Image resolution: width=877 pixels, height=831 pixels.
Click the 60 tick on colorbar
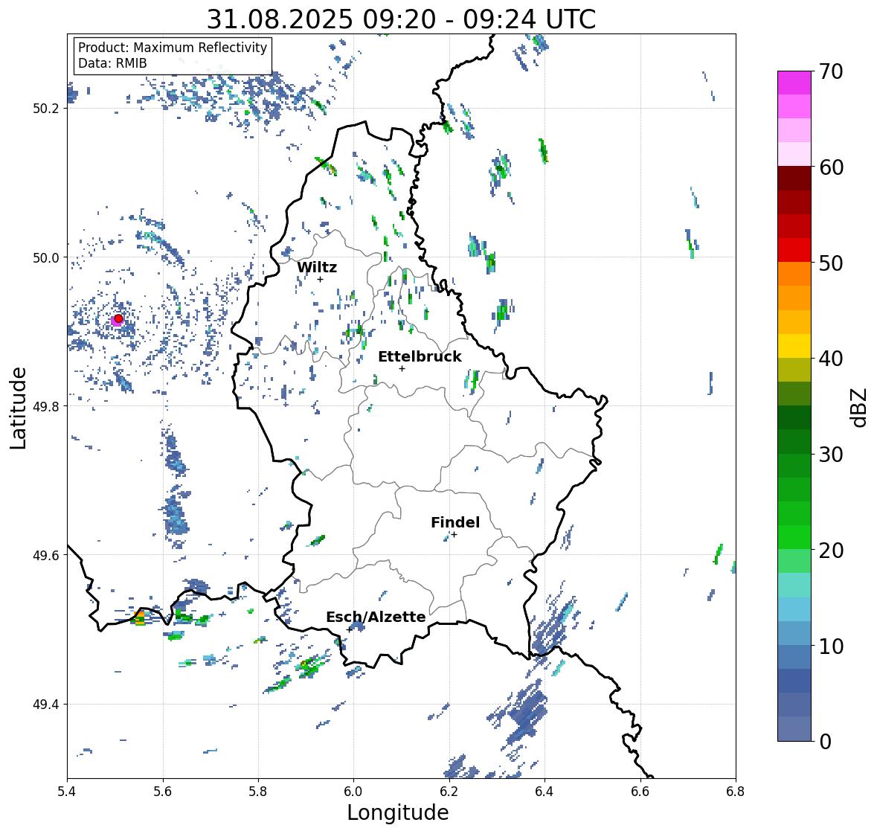pos(831,167)
